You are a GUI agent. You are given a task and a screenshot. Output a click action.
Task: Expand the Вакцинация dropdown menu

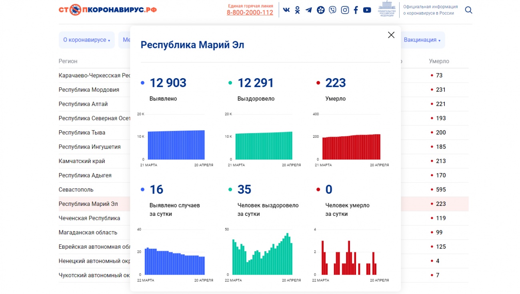422,40
